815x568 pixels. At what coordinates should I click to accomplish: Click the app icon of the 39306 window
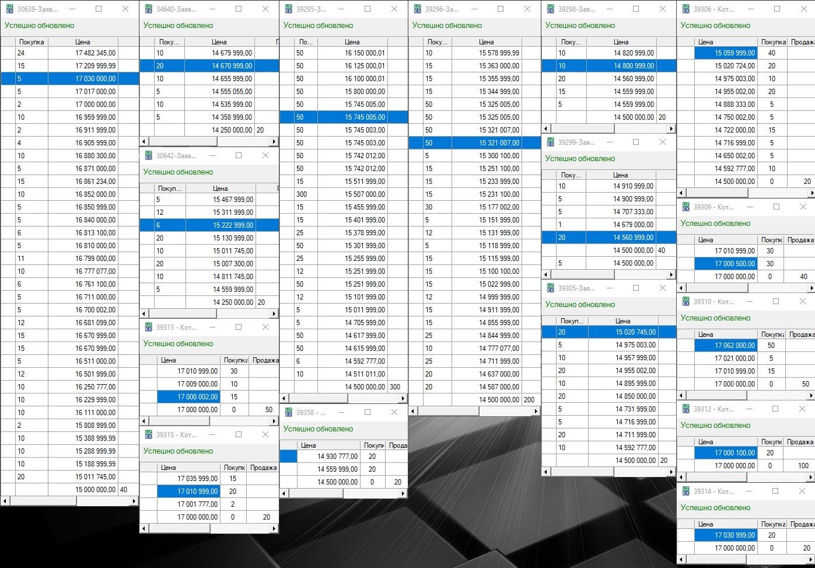pos(685,9)
